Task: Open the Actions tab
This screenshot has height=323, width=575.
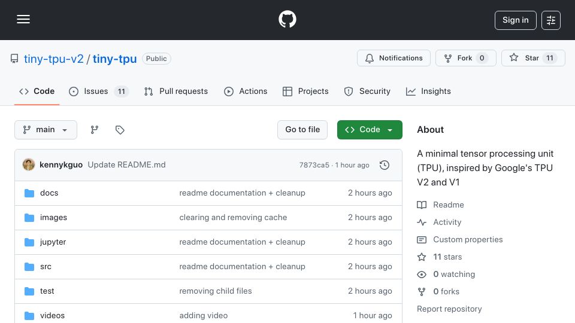Action: pyautogui.click(x=246, y=91)
